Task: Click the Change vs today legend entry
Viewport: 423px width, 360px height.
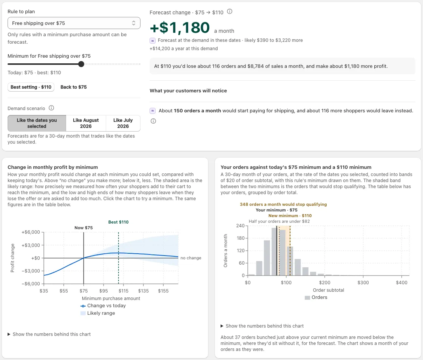Action: click(103, 306)
